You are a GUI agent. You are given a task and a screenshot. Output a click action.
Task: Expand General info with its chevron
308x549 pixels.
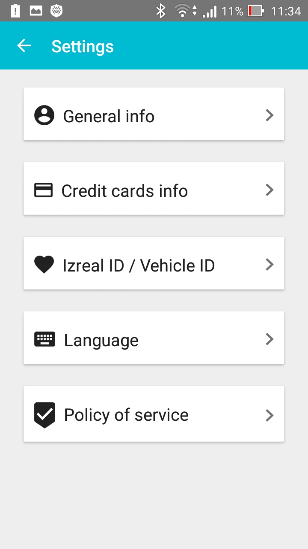tap(269, 115)
